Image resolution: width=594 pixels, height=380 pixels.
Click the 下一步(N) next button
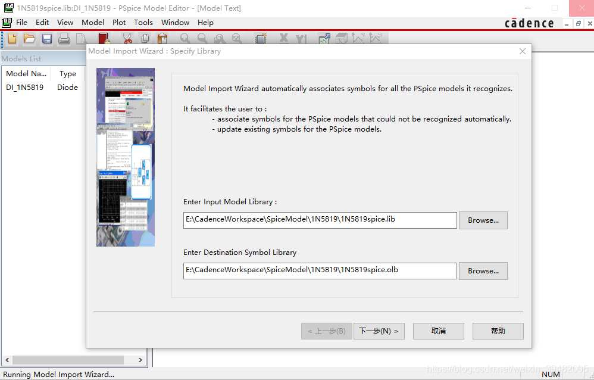point(379,331)
